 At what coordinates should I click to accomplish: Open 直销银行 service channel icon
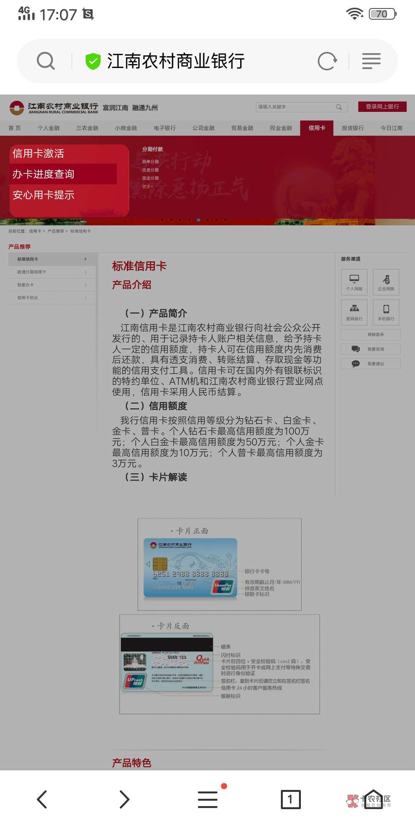(354, 312)
